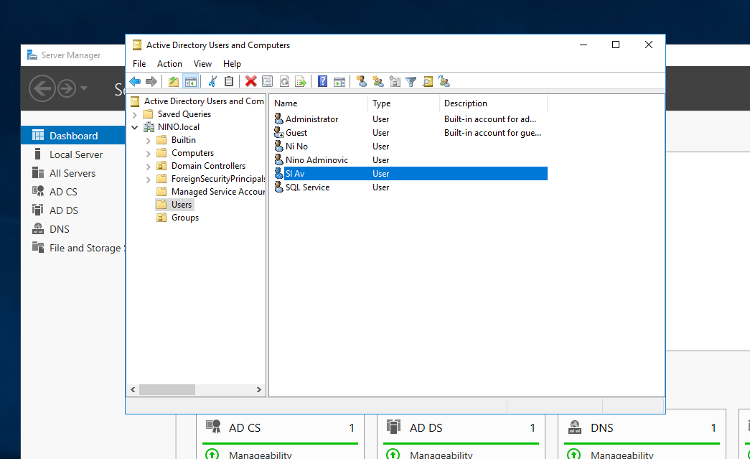Click Server Manager back navigation arrow
The width and height of the screenshot is (750, 459).
tap(42, 88)
